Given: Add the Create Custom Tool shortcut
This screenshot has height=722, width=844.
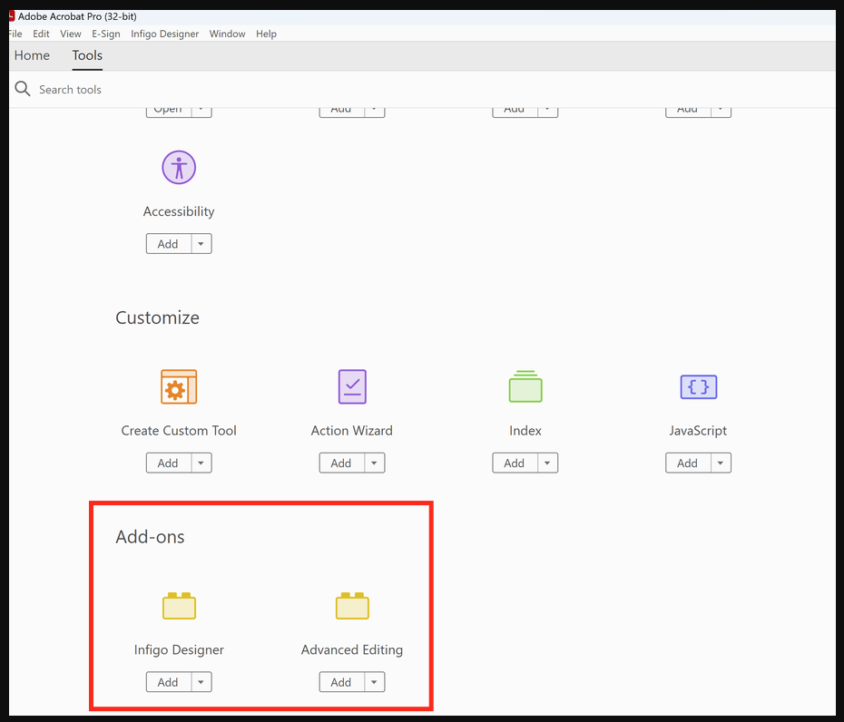Looking at the screenshot, I should pos(168,463).
